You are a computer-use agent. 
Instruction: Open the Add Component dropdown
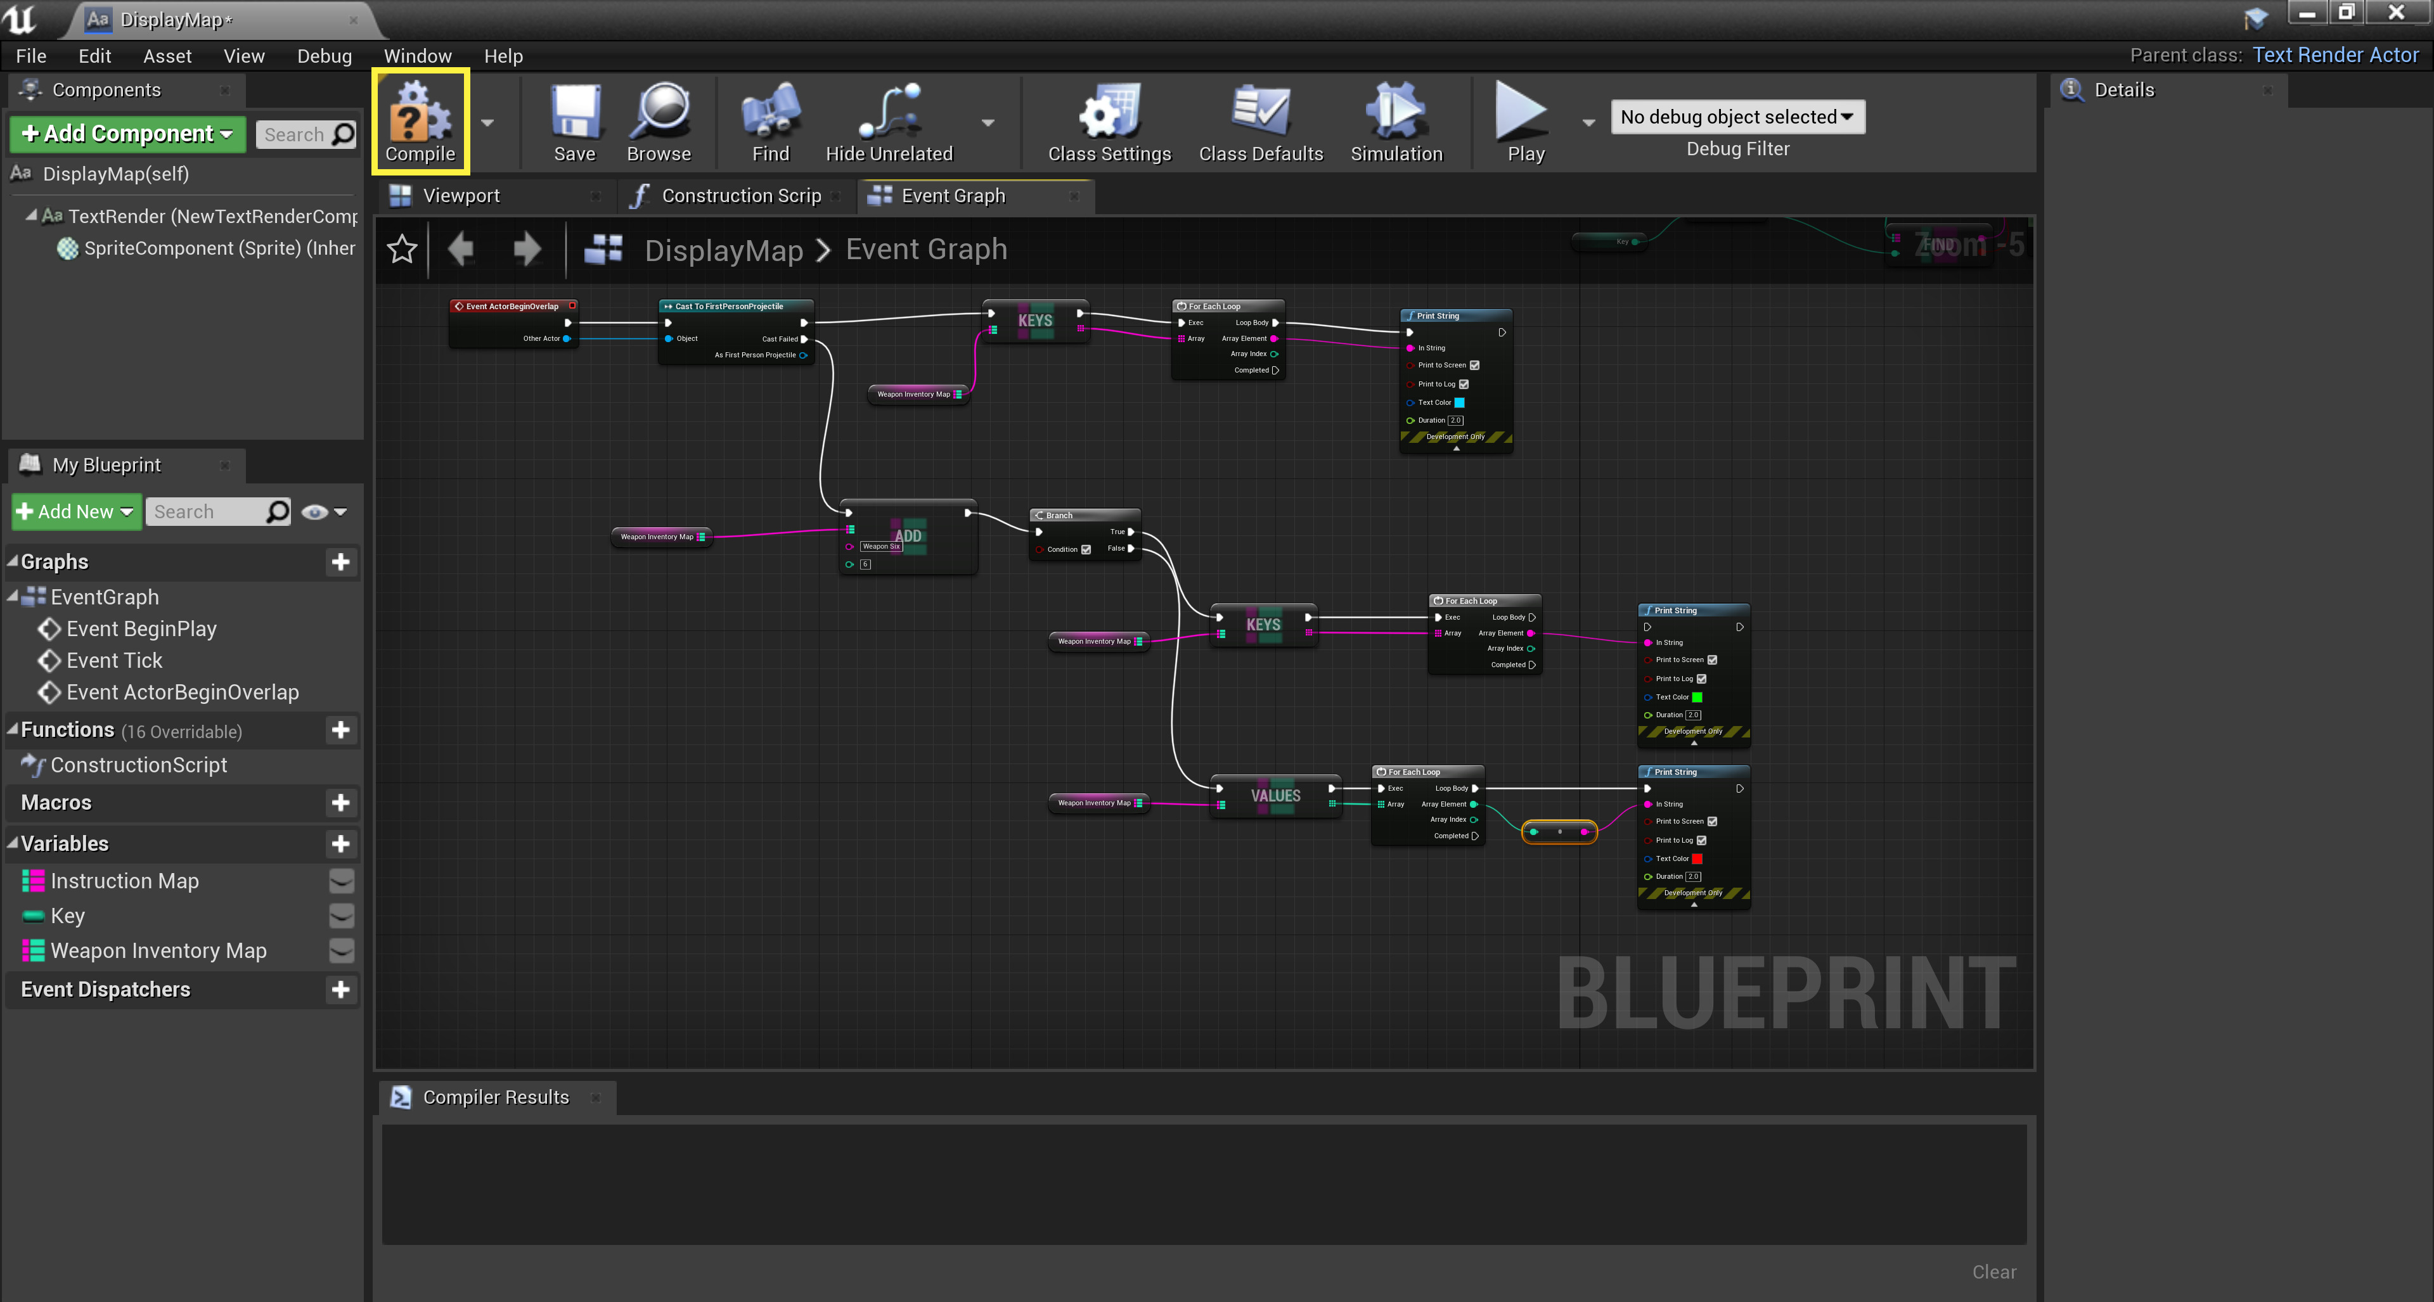[127, 134]
